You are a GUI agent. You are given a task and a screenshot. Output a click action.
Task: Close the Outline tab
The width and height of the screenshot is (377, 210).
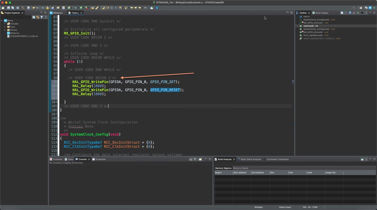point(309,13)
